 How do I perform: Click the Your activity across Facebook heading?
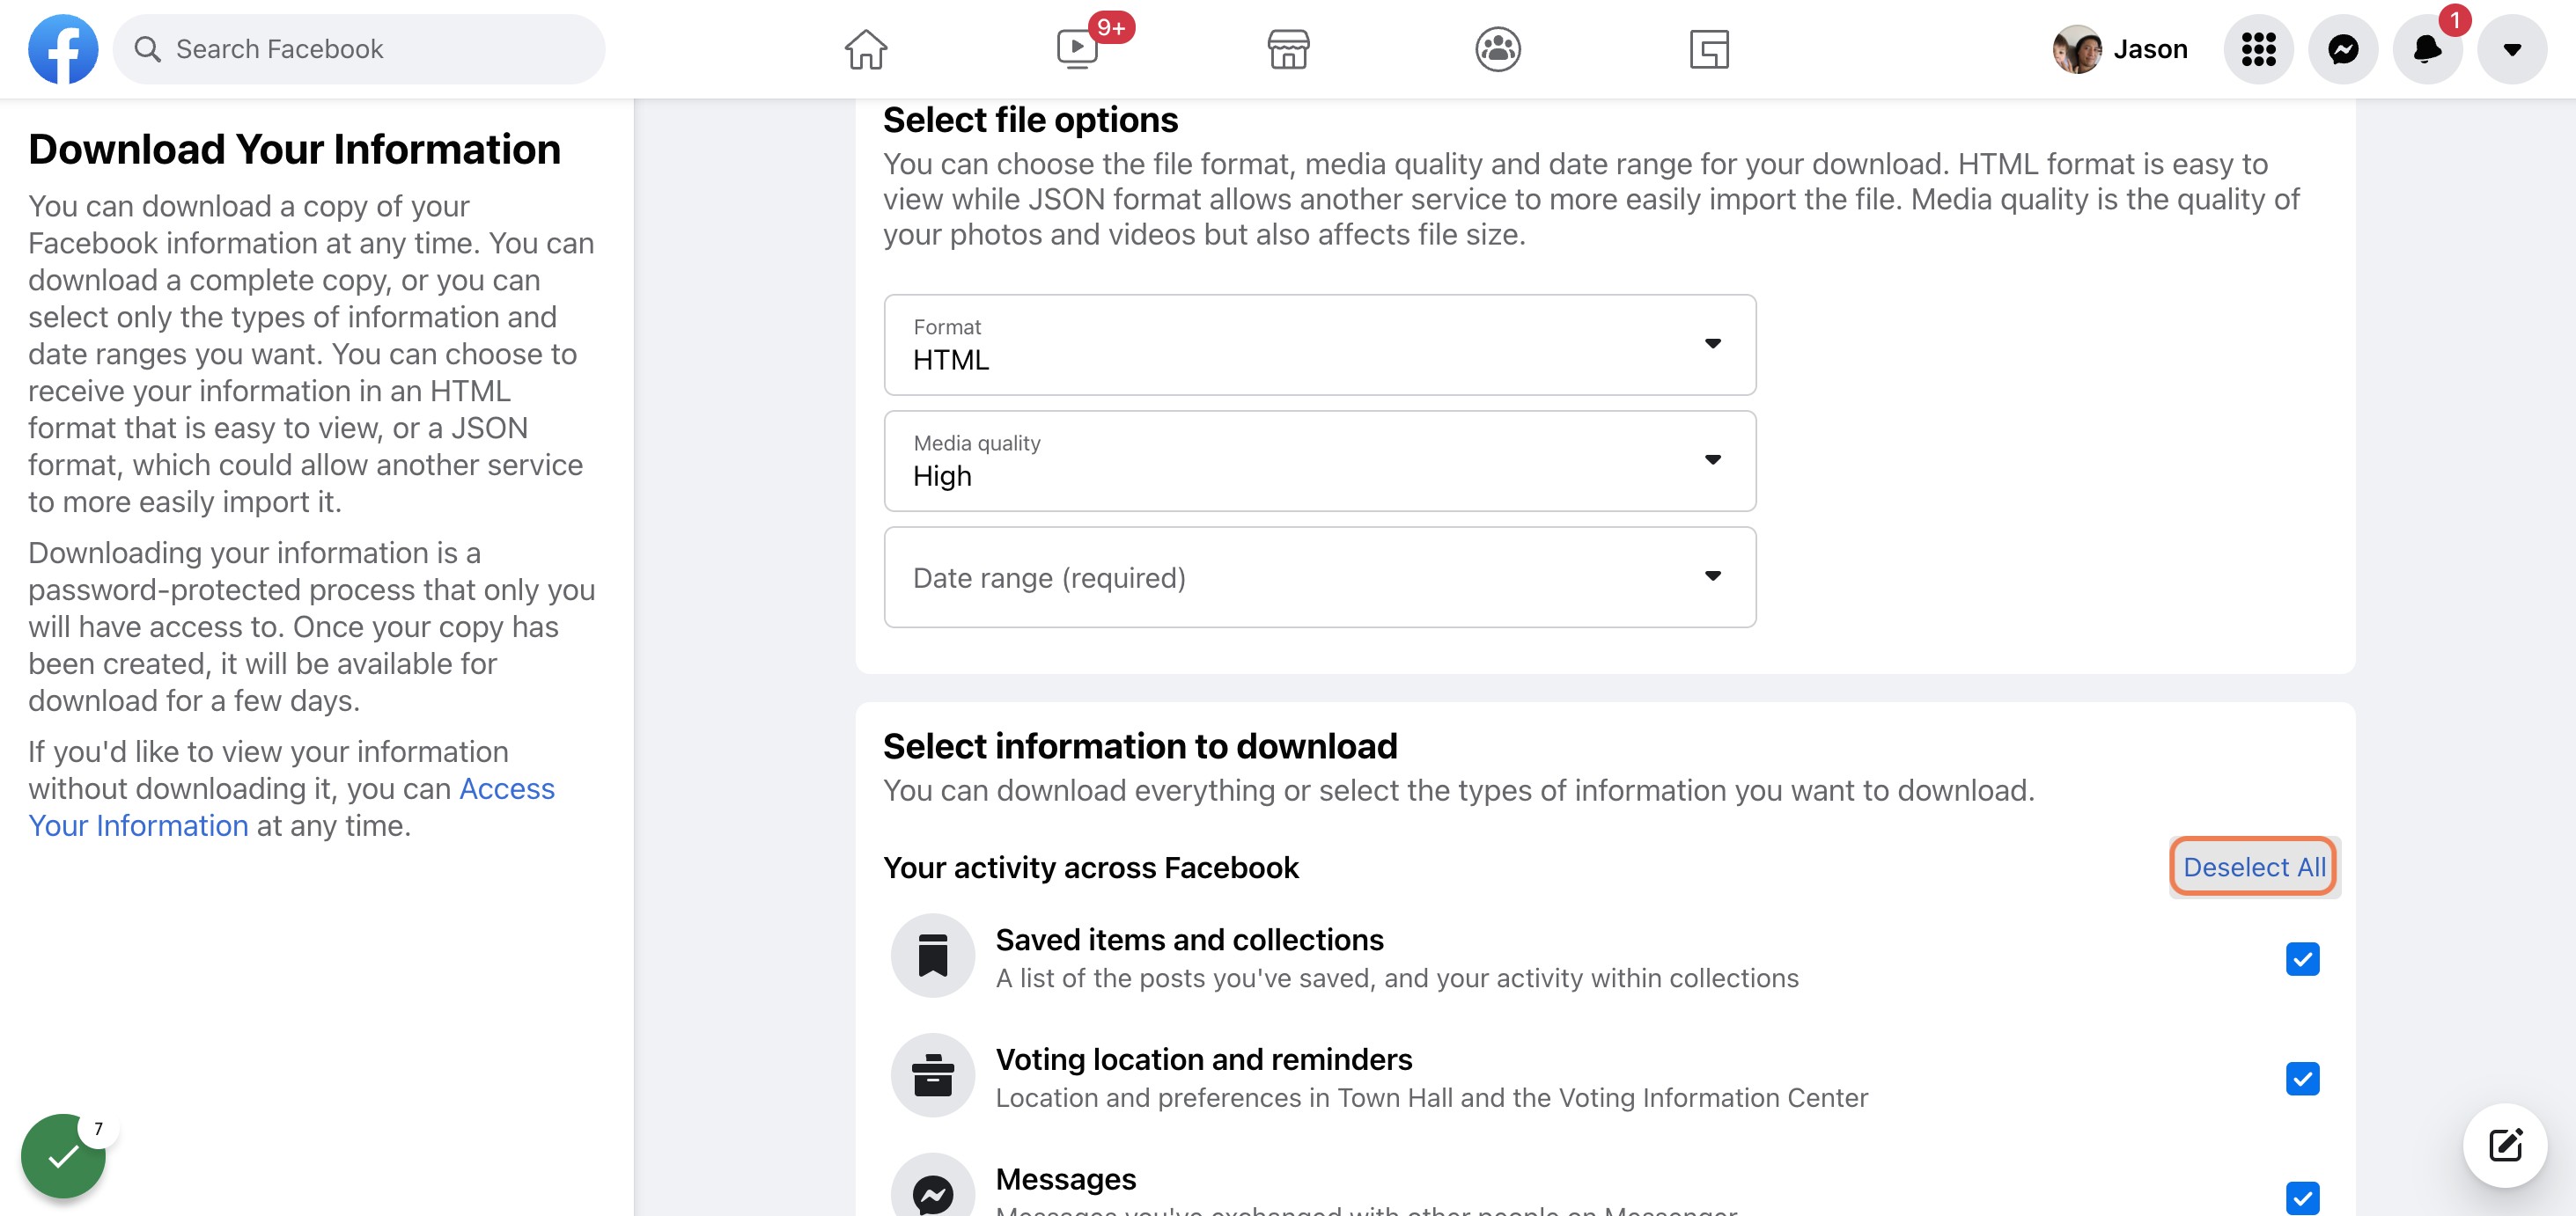click(x=1090, y=868)
